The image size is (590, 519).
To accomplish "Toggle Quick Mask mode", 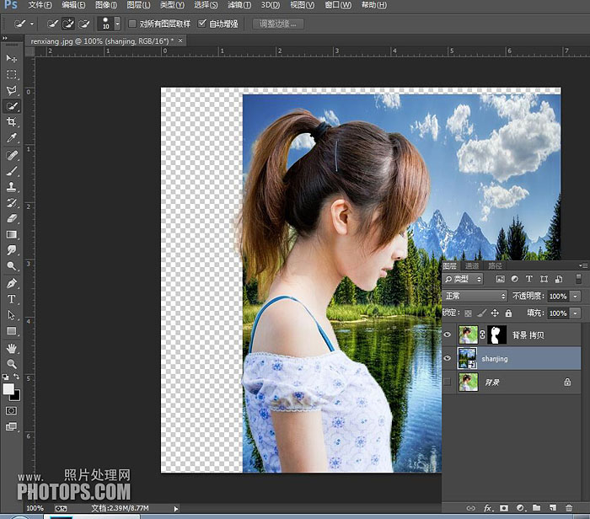I will pyautogui.click(x=11, y=410).
